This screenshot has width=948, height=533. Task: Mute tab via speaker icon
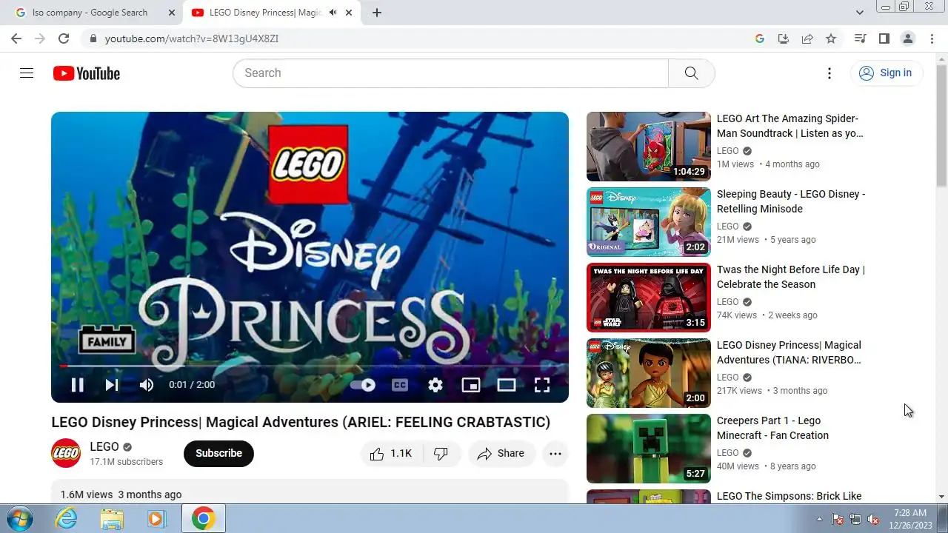point(333,13)
